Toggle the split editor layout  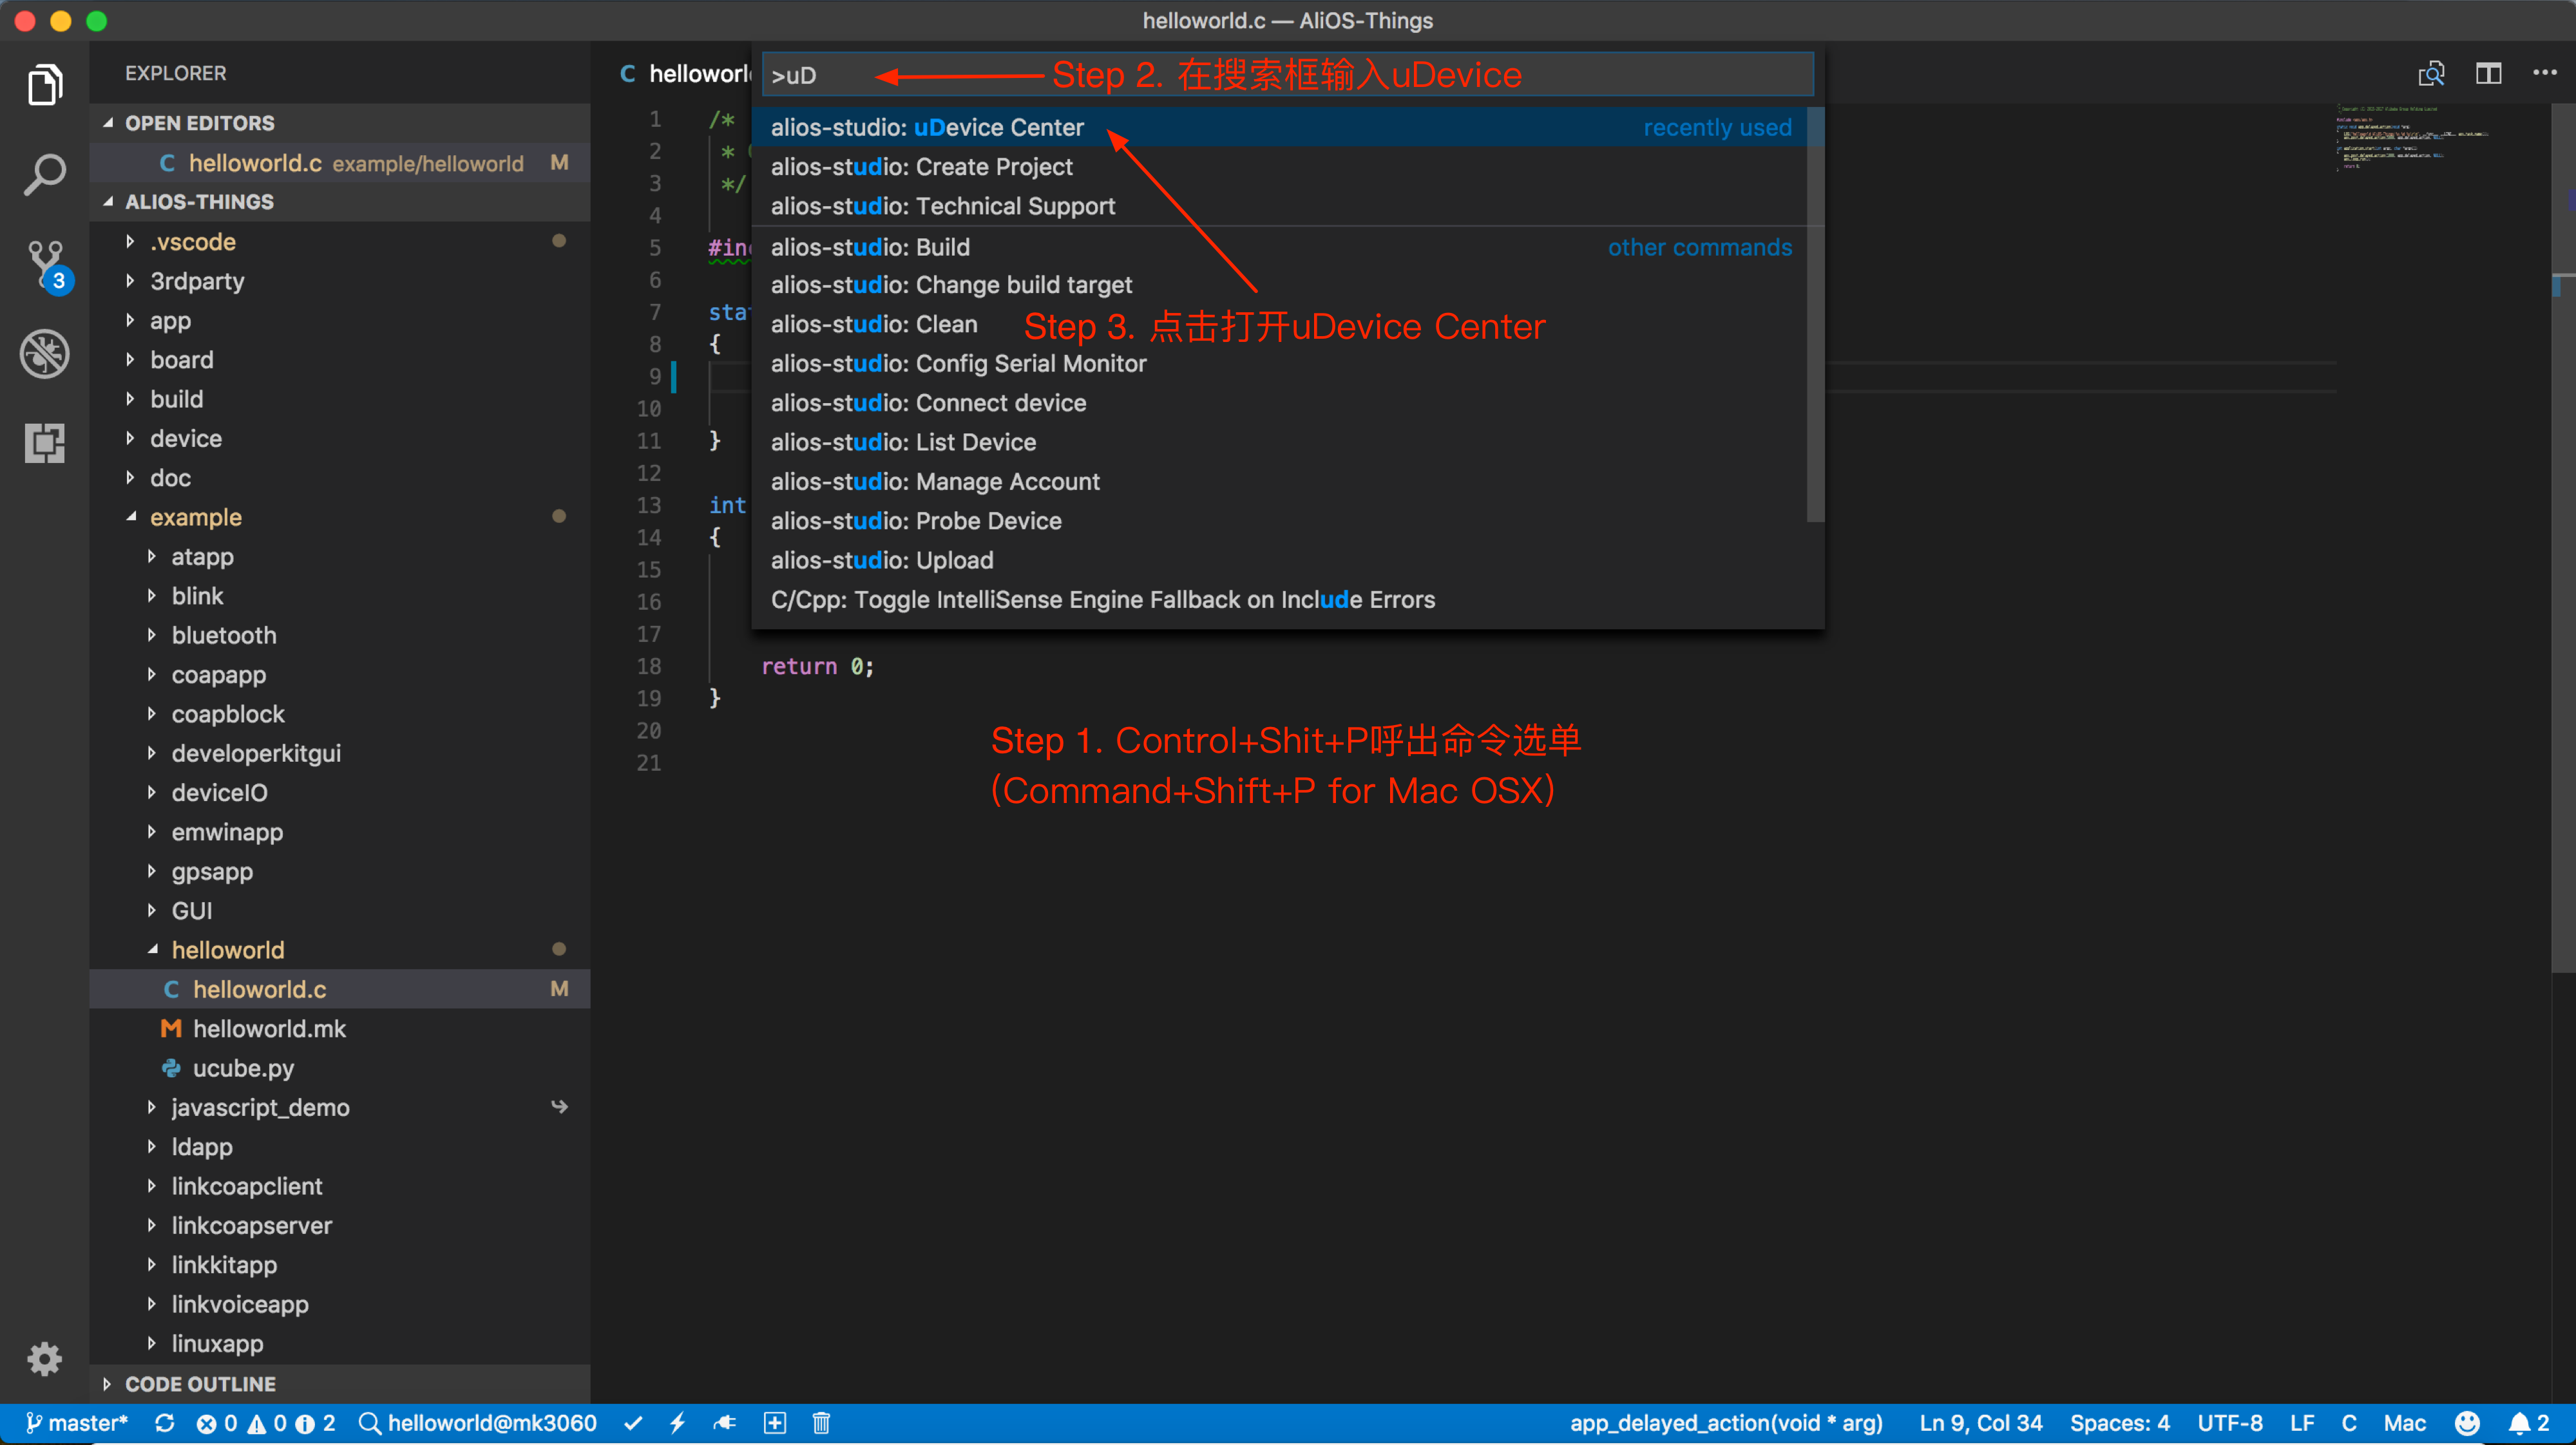pos(2488,73)
